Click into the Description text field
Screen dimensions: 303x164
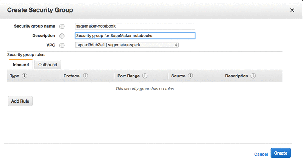(x=135, y=36)
